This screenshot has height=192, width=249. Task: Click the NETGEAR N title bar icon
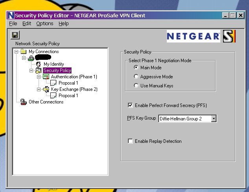[x=11, y=15]
